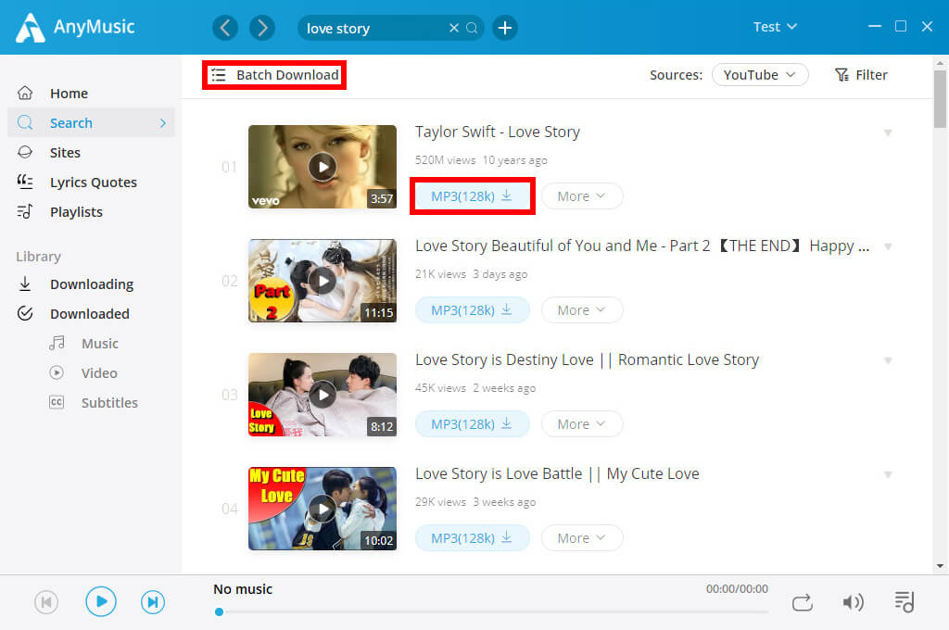The image size is (949, 630).
Task: Play the Taylor Swift Love Story thumbnail
Action: [323, 167]
